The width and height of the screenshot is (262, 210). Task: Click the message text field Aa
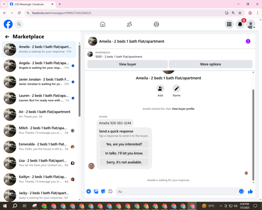[177, 192]
